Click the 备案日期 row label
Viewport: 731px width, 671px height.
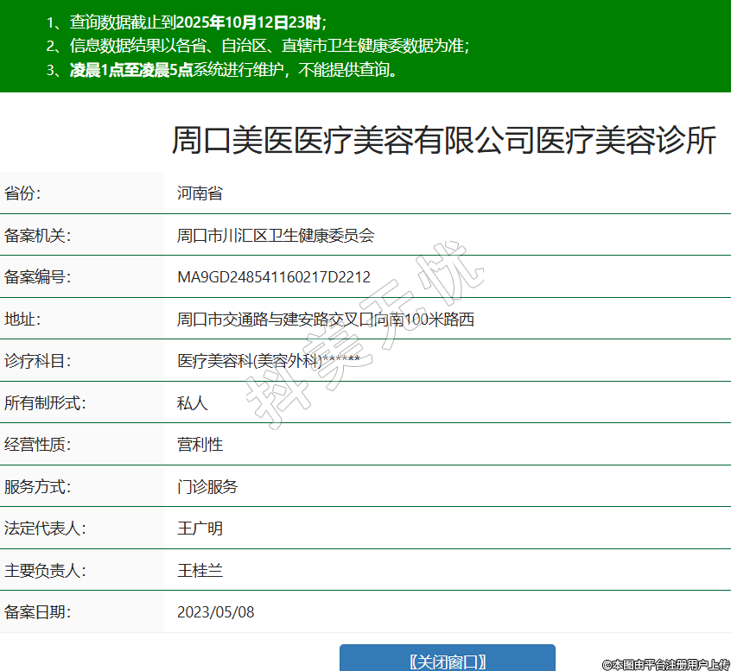(37, 612)
